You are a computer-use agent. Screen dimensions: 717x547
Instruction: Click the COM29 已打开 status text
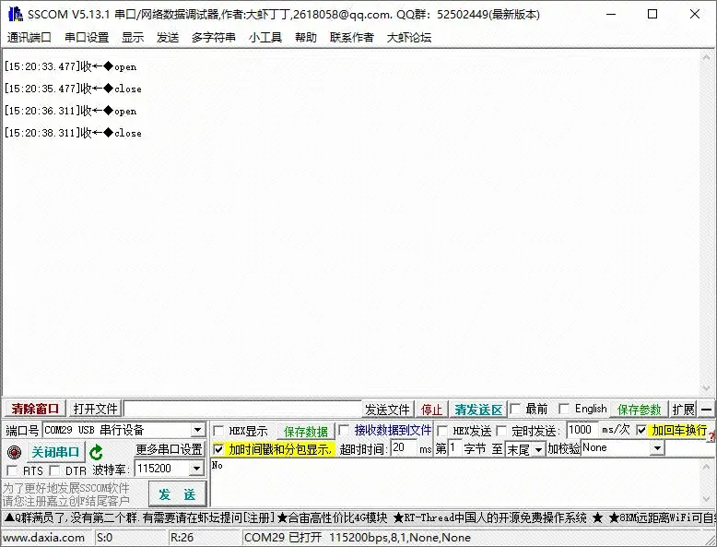[x=358, y=538]
